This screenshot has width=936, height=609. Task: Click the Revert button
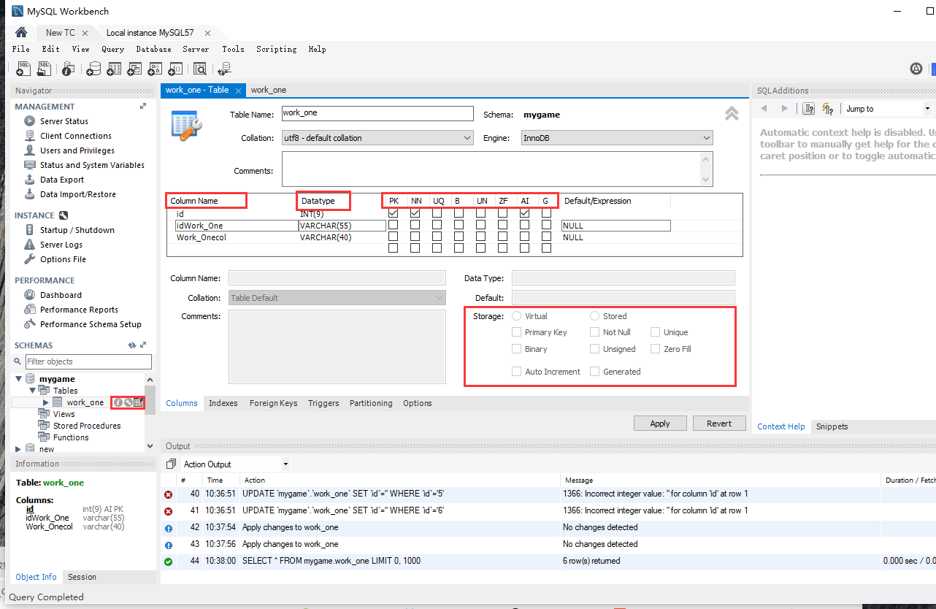click(x=719, y=424)
